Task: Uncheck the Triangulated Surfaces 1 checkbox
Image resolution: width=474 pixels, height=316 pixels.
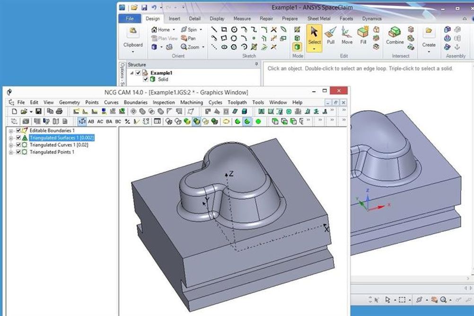Action: pyautogui.click(x=18, y=138)
